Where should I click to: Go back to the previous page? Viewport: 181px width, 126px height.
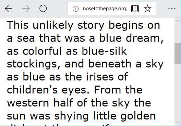tap(9, 9)
